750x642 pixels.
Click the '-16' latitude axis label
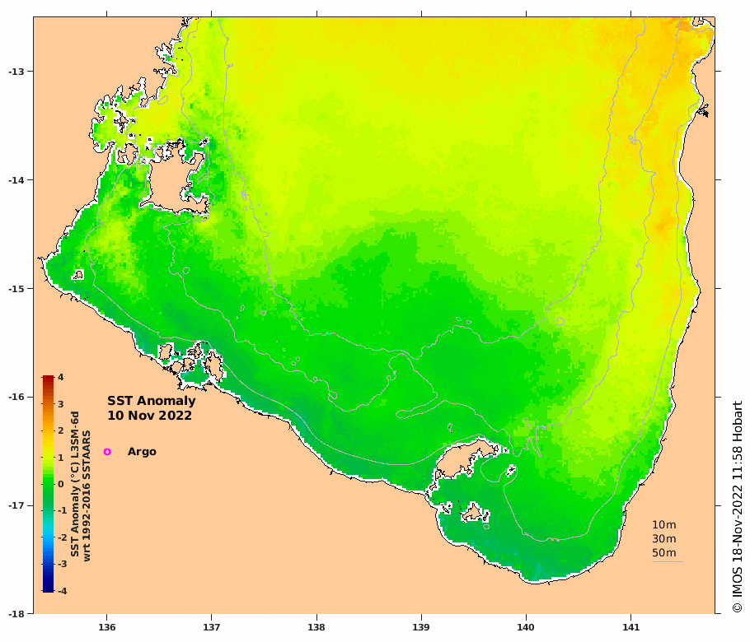click(16, 397)
